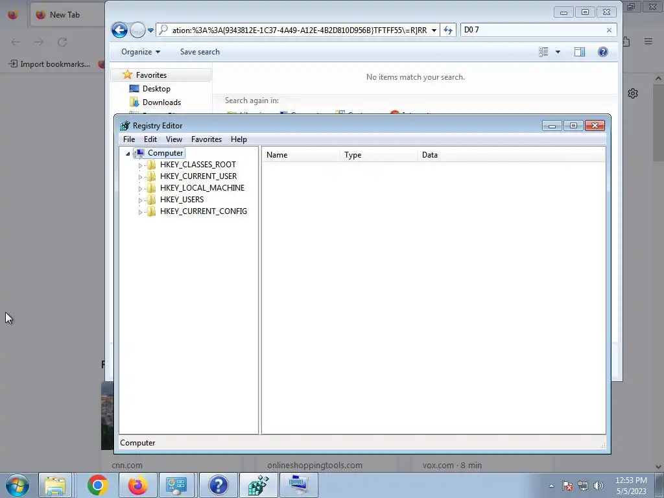Open Firefox hamburger menu
The width and height of the screenshot is (664, 498).
click(648, 41)
